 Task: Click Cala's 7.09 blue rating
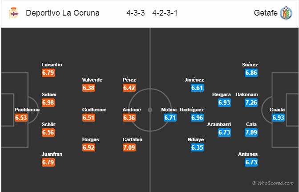[251, 132]
